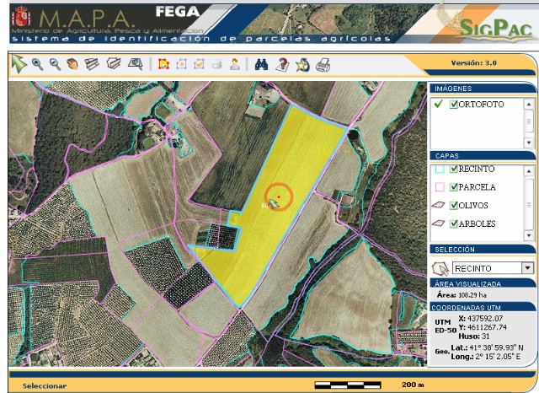
Task: Click the star favorites icon in toolbar
Action: click(302, 64)
